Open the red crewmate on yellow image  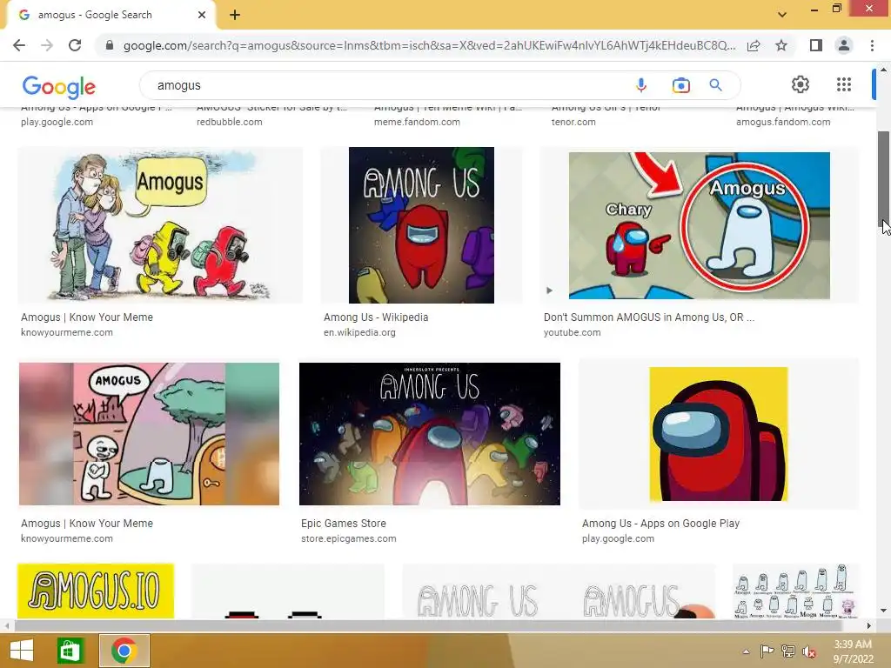pyautogui.click(x=719, y=434)
